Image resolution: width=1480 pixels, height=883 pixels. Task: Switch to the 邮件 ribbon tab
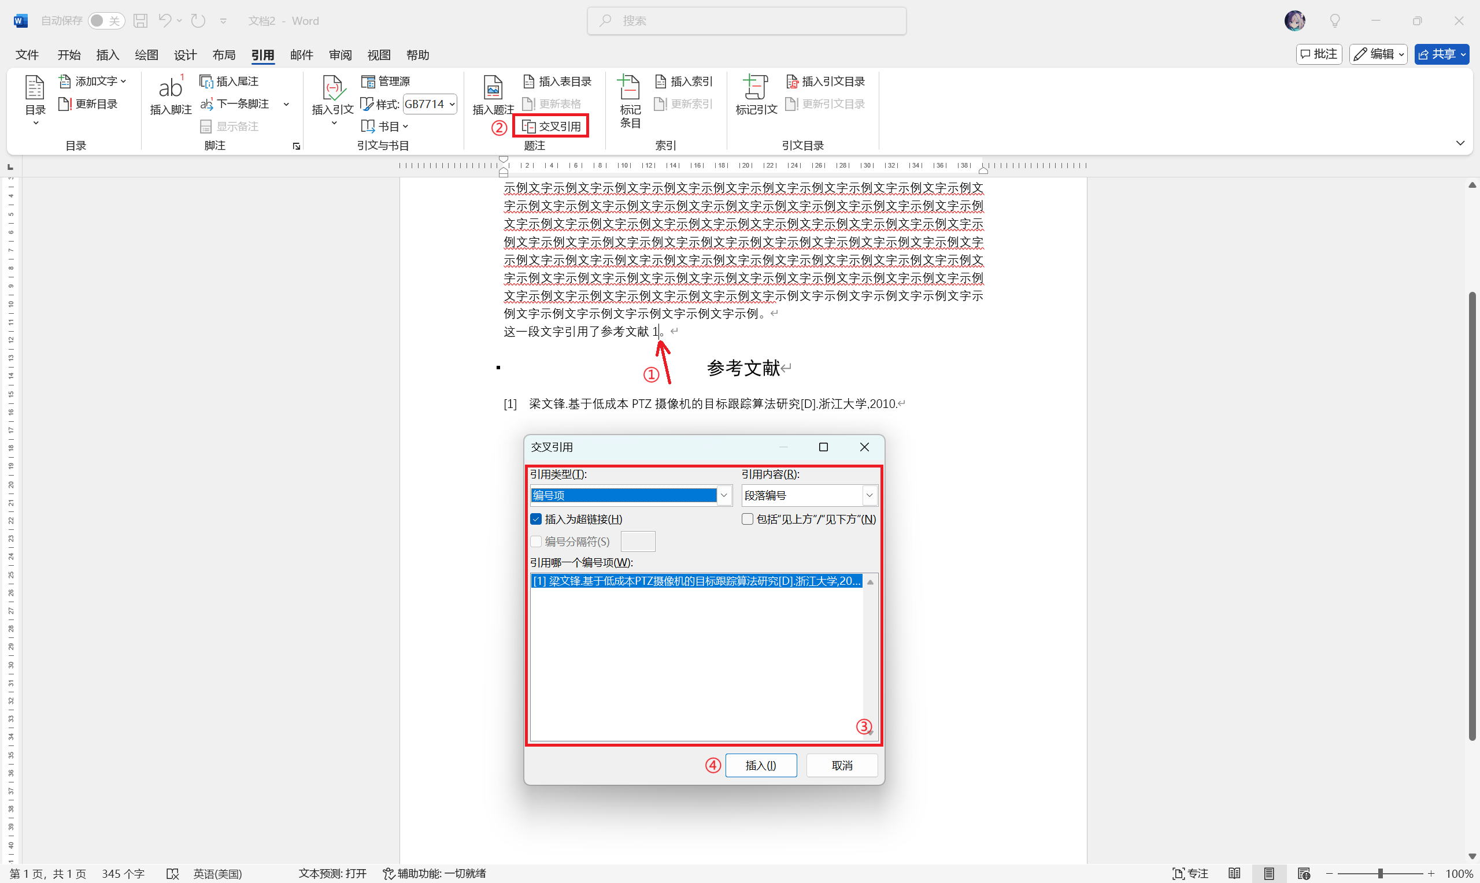[x=301, y=54]
